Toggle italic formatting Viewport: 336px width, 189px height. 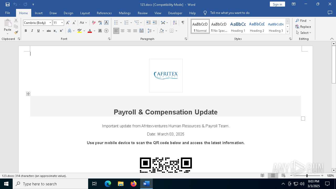point(32,31)
